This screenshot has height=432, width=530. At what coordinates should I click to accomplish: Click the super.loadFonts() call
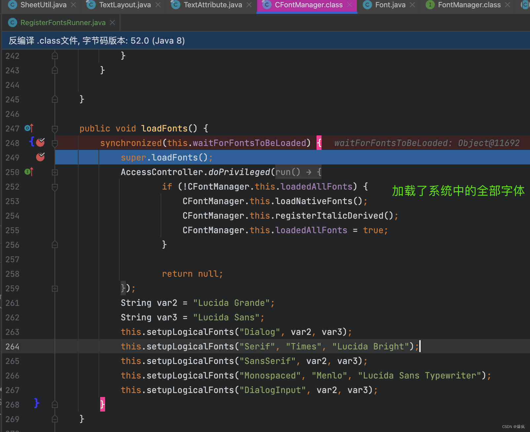pyautogui.click(x=164, y=158)
